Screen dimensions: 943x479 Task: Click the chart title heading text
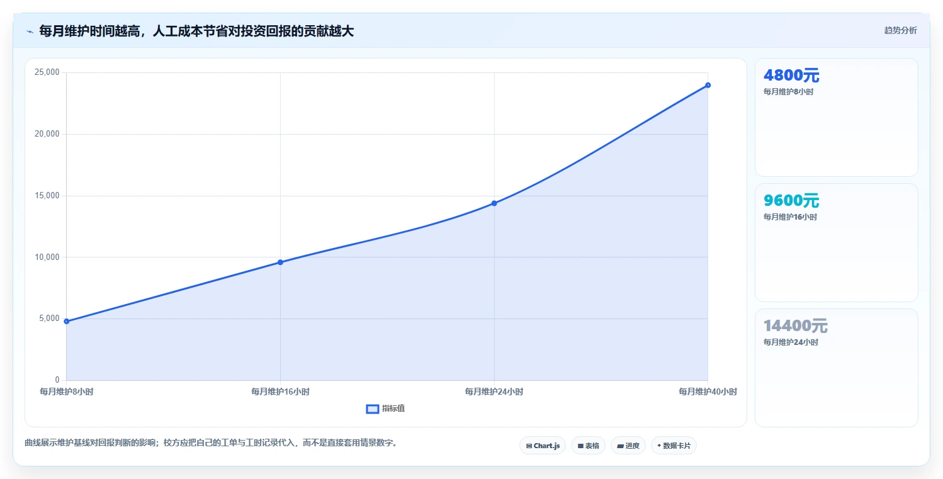pos(196,31)
